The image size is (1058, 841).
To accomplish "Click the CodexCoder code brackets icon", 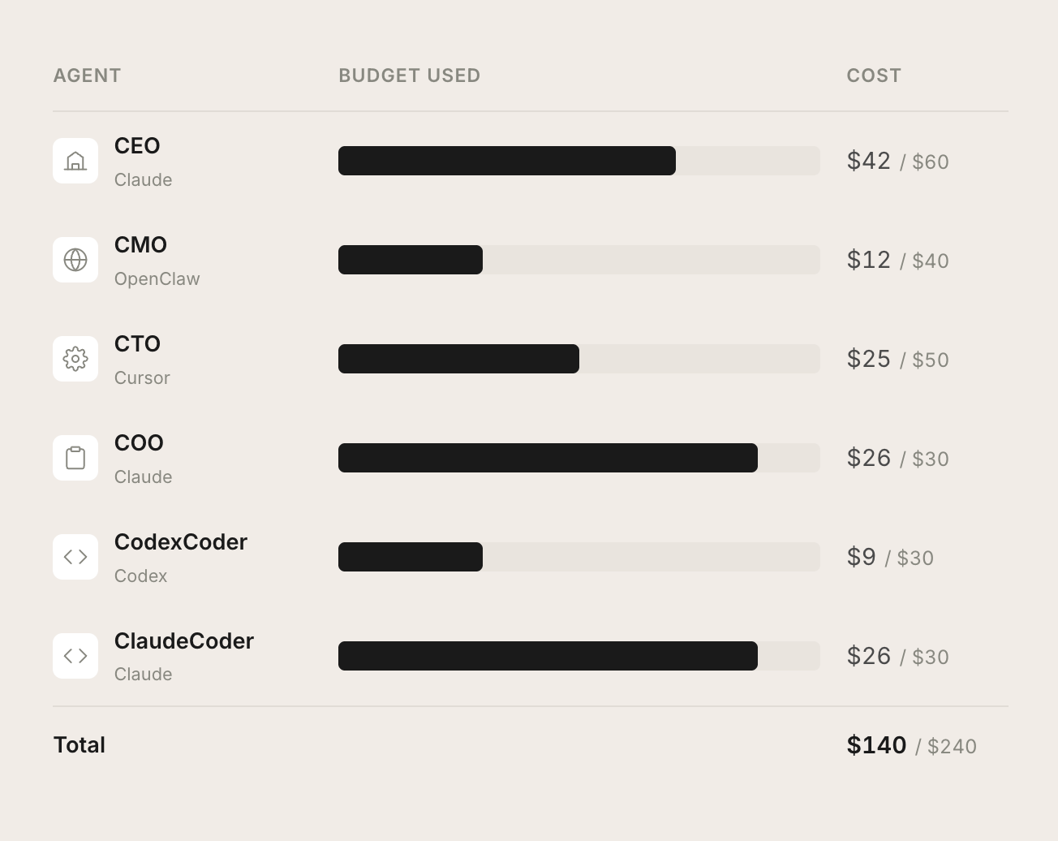I will click(75, 557).
